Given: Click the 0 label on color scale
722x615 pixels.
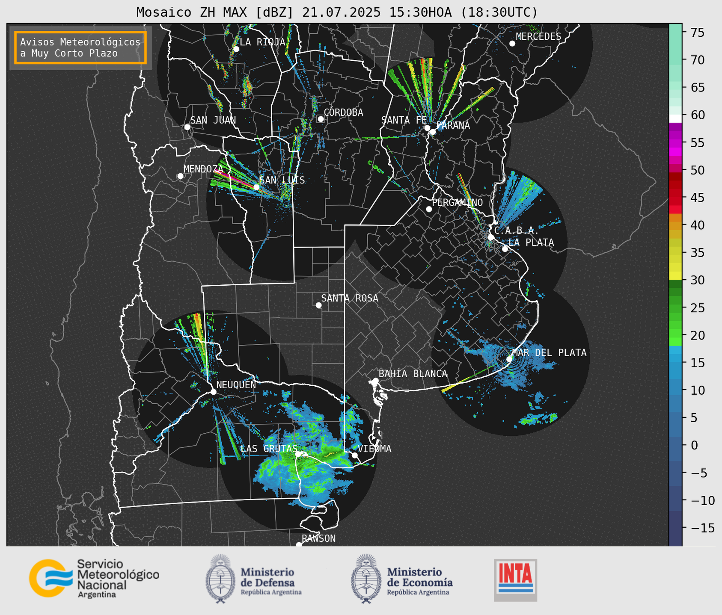Looking at the screenshot, I should pos(694,445).
